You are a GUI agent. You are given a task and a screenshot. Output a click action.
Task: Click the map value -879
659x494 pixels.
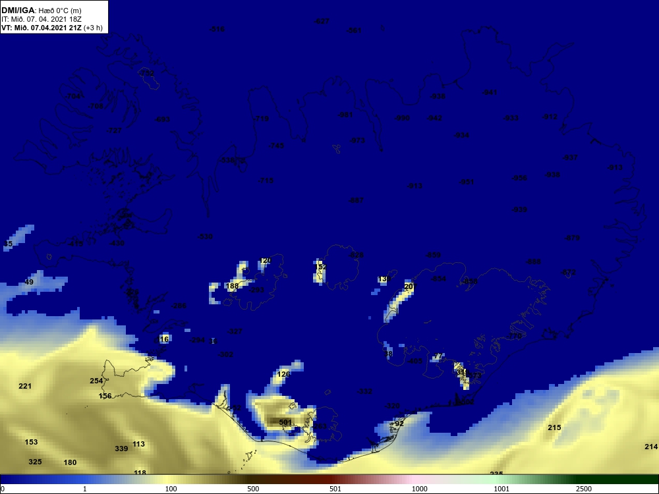[573, 238]
